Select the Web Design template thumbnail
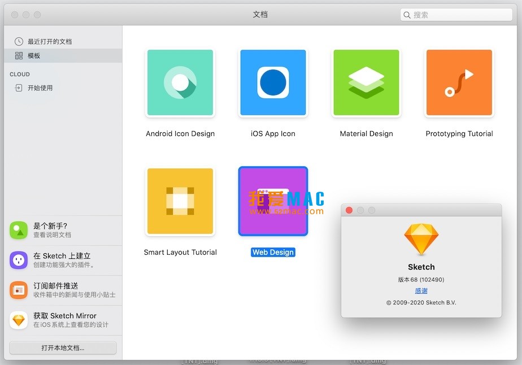This screenshot has height=365, width=522. coord(273,201)
